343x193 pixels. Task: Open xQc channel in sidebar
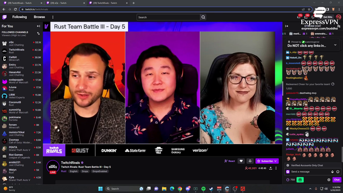[21, 43]
